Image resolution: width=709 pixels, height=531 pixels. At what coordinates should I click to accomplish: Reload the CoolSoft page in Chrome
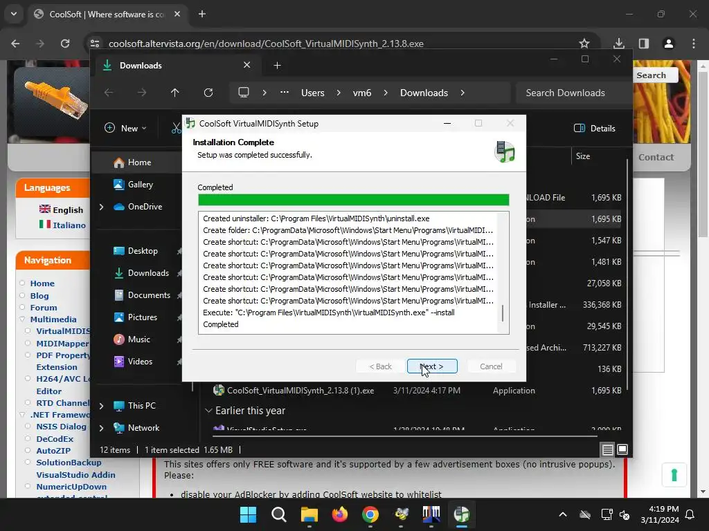[x=65, y=44]
